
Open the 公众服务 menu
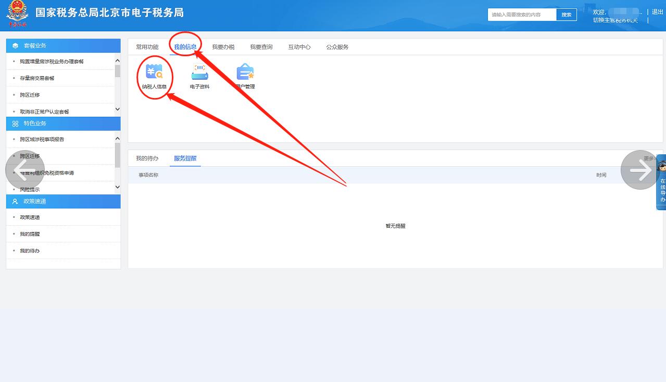337,46
